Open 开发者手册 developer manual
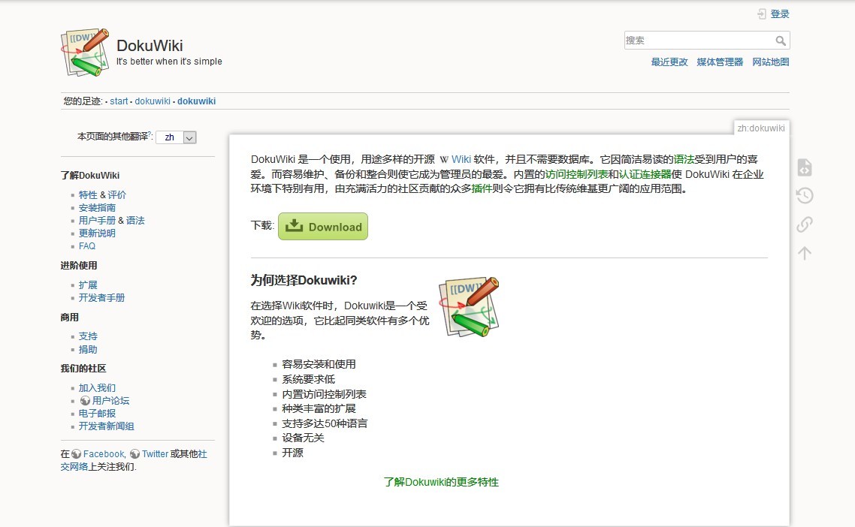This screenshot has width=855, height=527. [101, 298]
